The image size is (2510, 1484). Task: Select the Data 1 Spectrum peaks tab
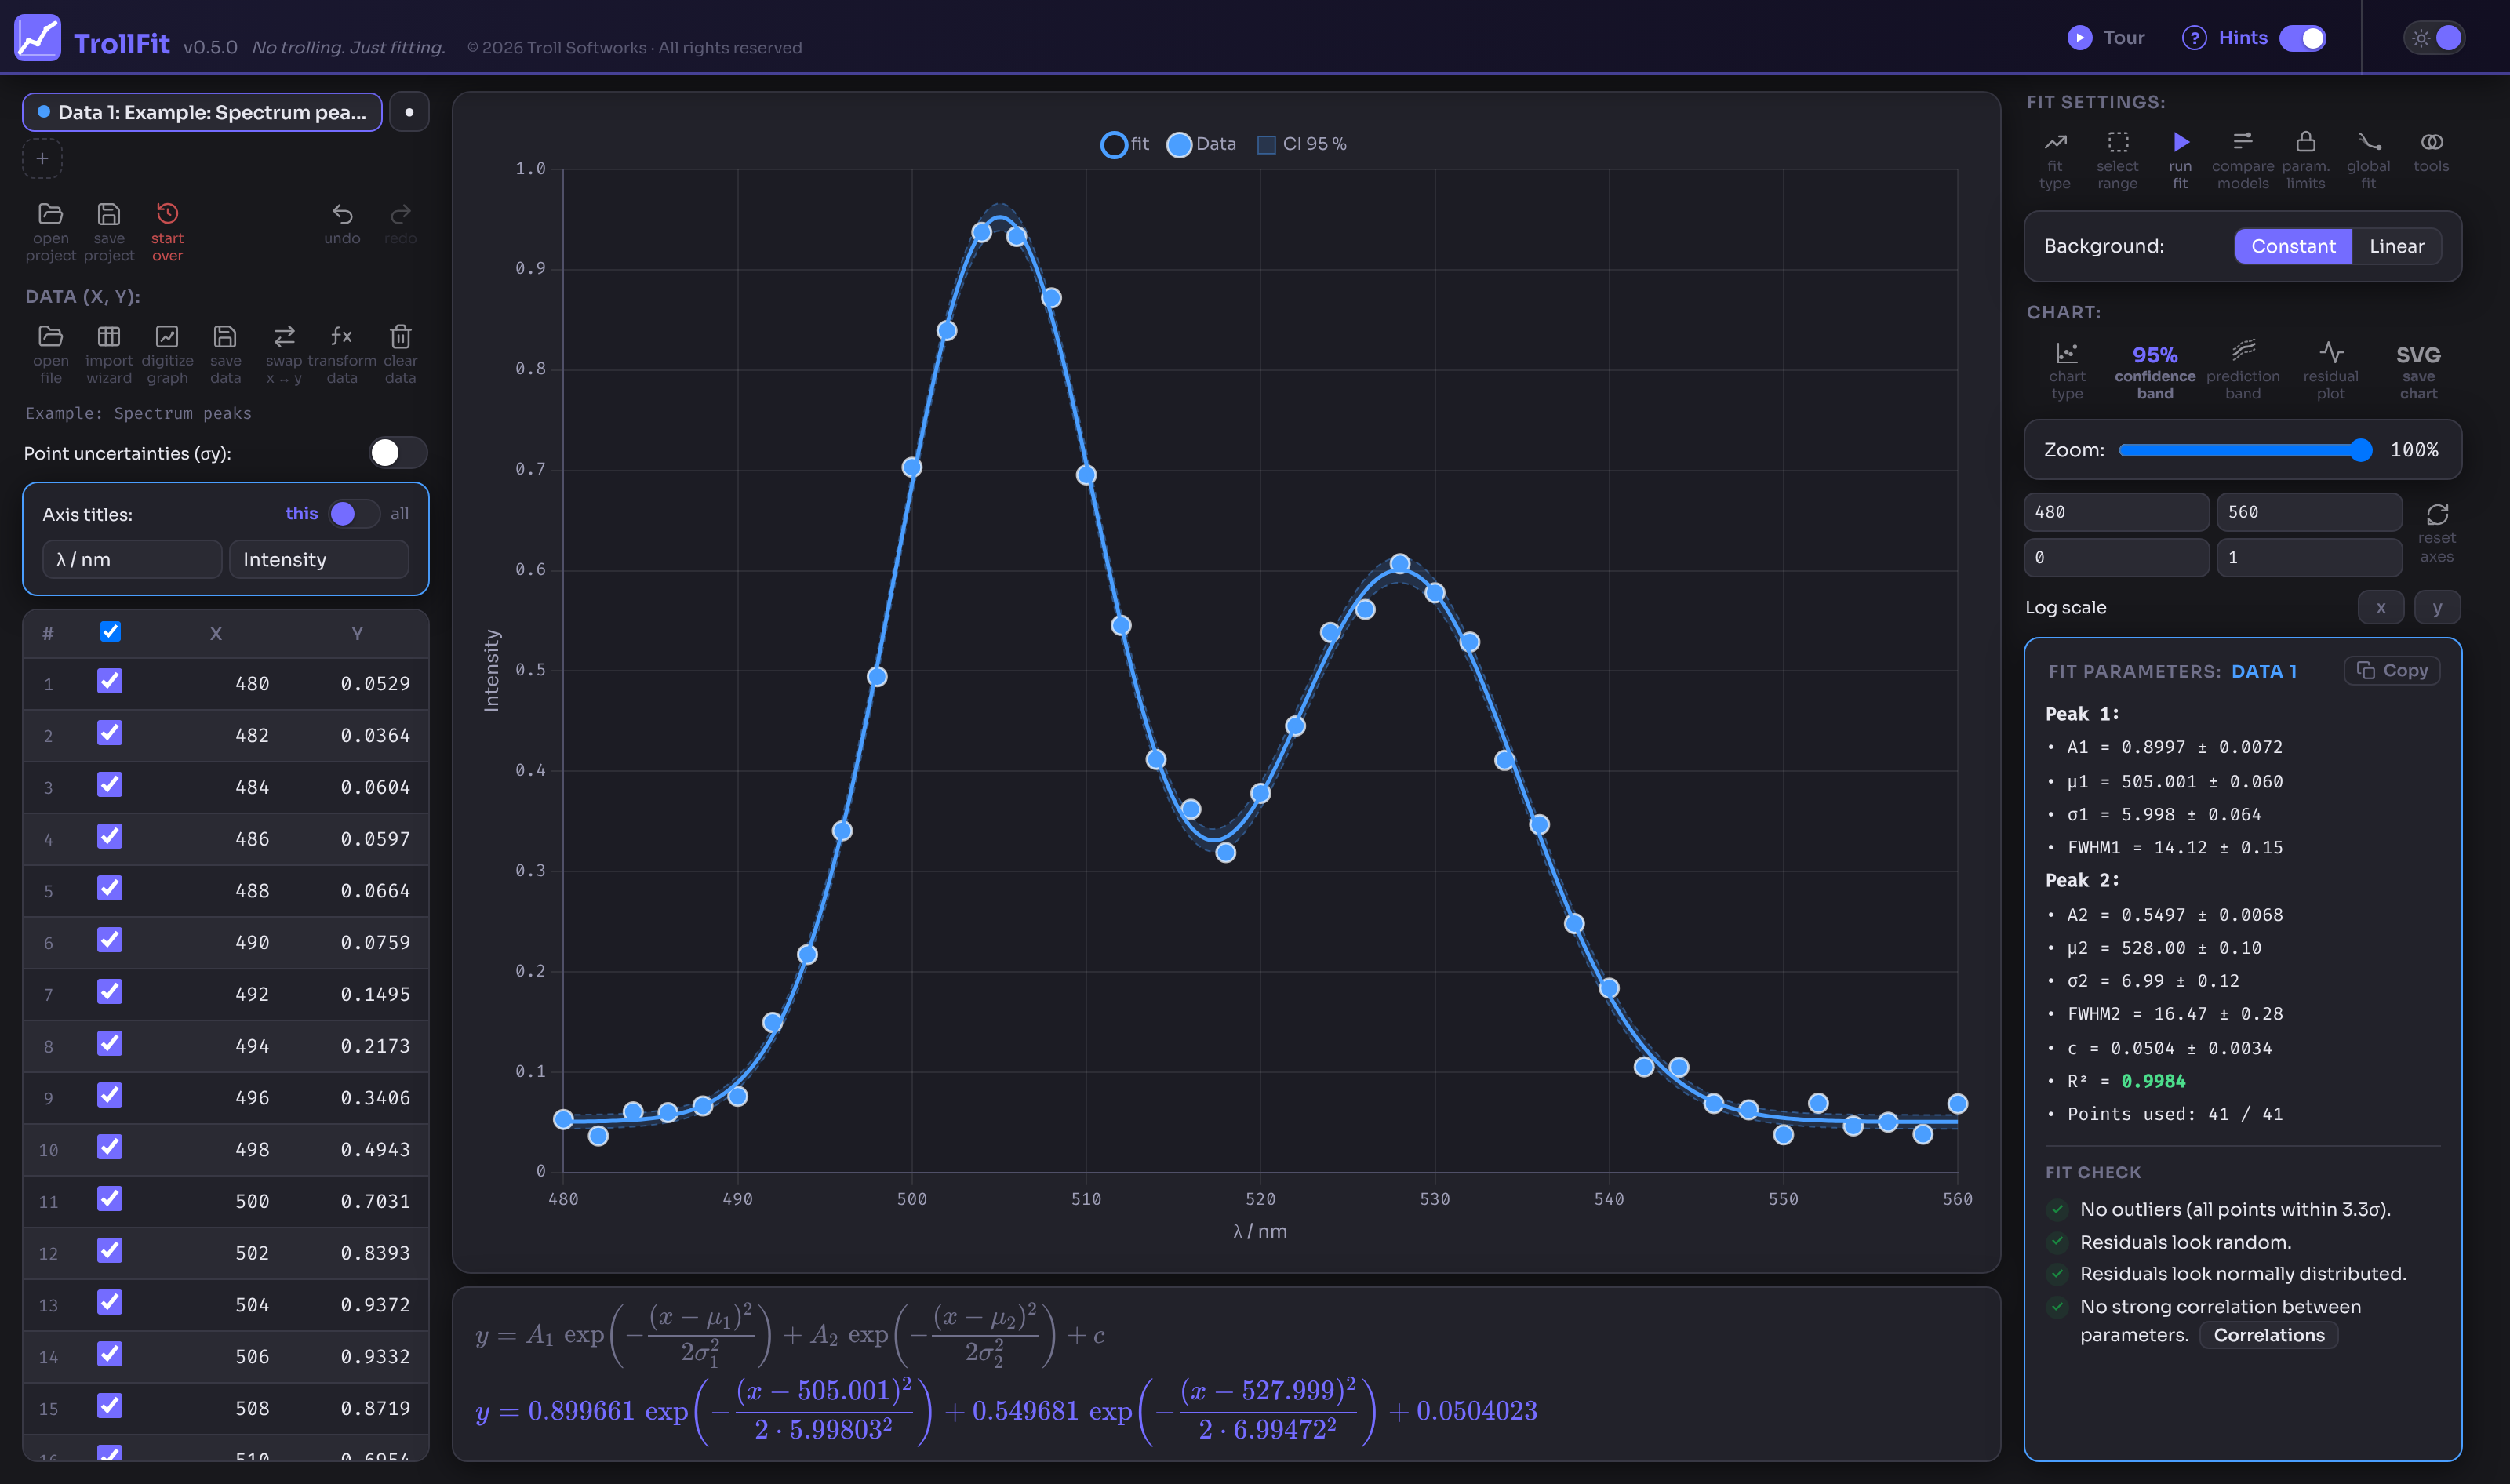[x=202, y=112]
